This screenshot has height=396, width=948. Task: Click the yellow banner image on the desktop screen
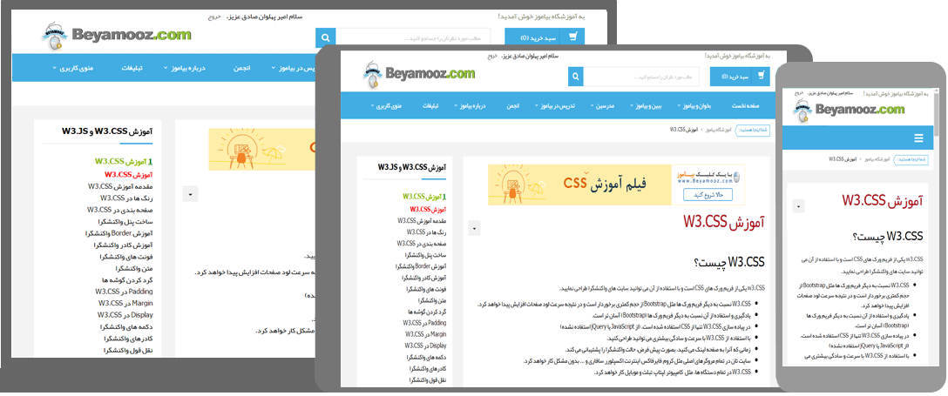(261, 149)
